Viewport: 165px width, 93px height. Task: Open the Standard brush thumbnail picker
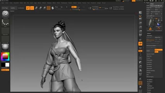[x=5, y=14]
